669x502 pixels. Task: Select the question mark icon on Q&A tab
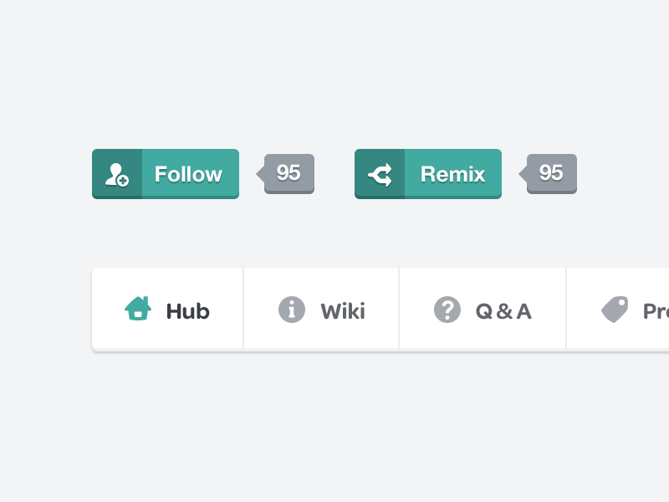click(448, 309)
